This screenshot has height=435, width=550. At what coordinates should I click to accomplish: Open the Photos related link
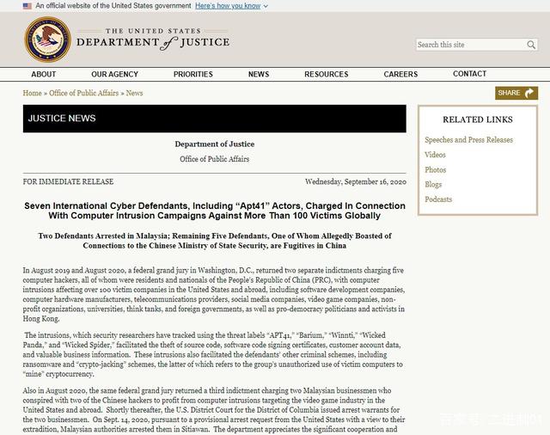[436, 170]
